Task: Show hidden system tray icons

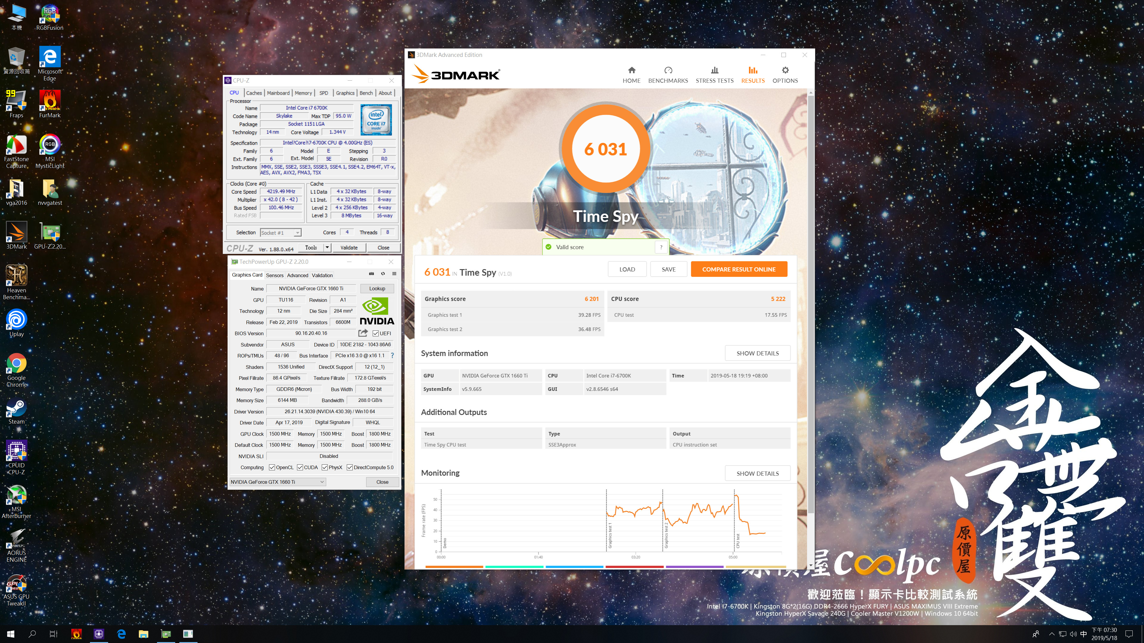Action: [1051, 634]
